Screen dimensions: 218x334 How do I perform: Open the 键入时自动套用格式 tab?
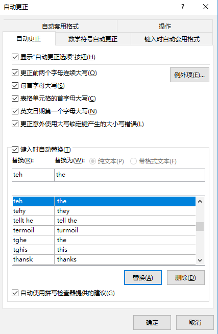tap(172, 39)
